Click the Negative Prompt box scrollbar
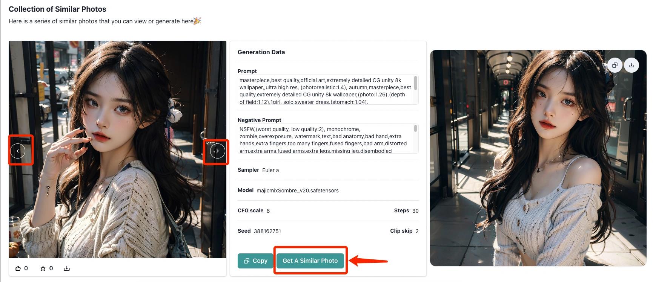The image size is (653, 282). [x=415, y=129]
